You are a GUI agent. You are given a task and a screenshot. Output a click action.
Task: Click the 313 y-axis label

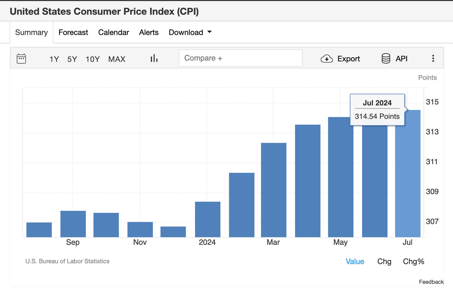click(432, 132)
